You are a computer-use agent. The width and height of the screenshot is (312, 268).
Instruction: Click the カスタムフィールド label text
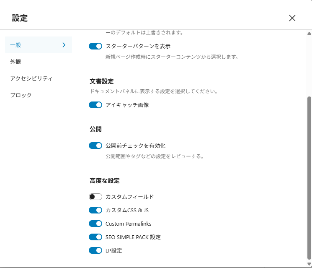[x=130, y=197]
